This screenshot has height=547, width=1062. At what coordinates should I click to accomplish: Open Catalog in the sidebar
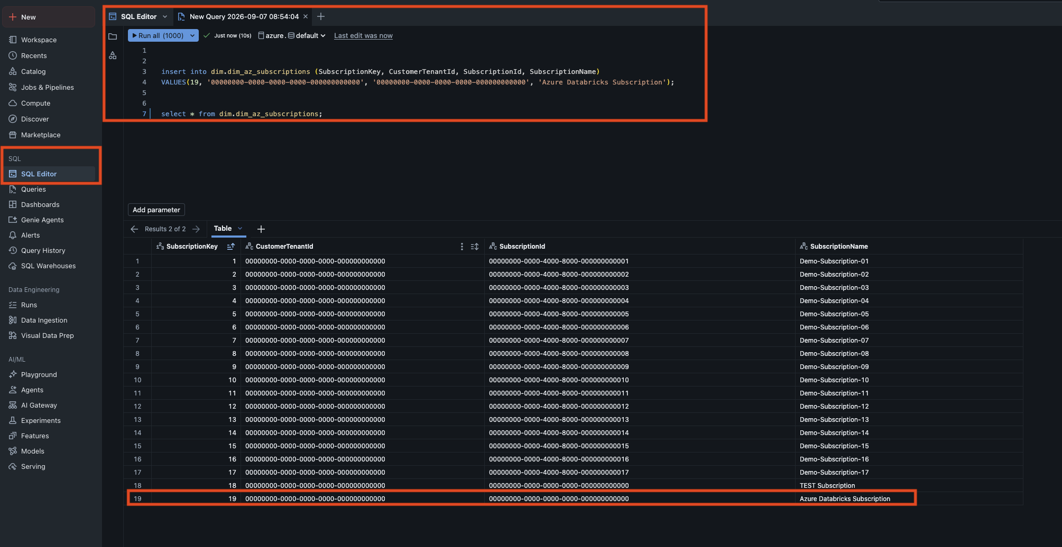tap(33, 72)
